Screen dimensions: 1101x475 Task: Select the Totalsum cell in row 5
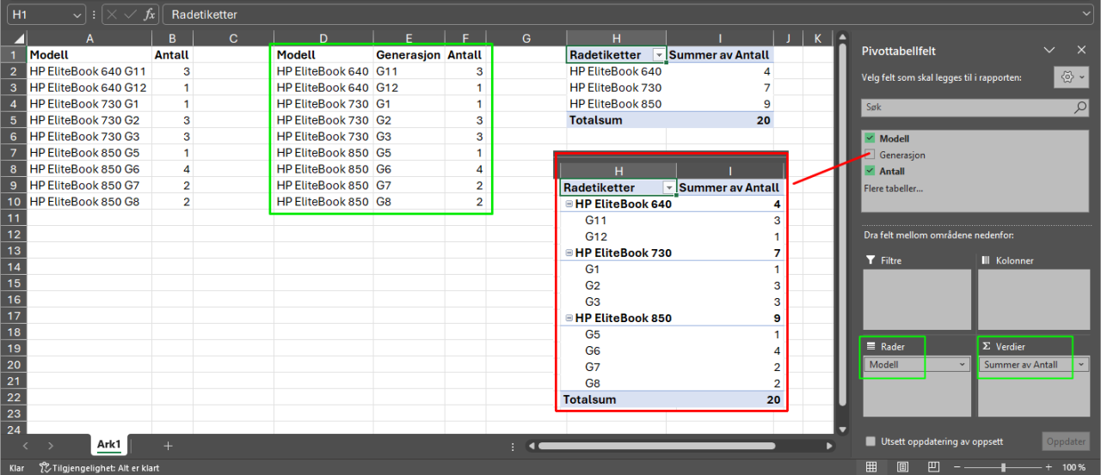(617, 120)
